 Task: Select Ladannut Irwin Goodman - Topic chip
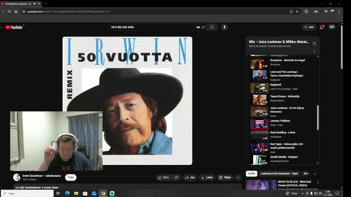point(279,173)
